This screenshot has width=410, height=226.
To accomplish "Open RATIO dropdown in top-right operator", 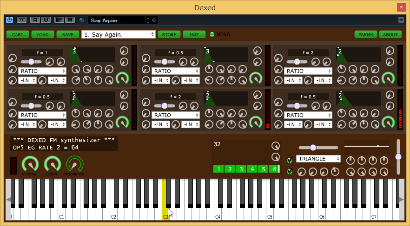I will (308, 71).
